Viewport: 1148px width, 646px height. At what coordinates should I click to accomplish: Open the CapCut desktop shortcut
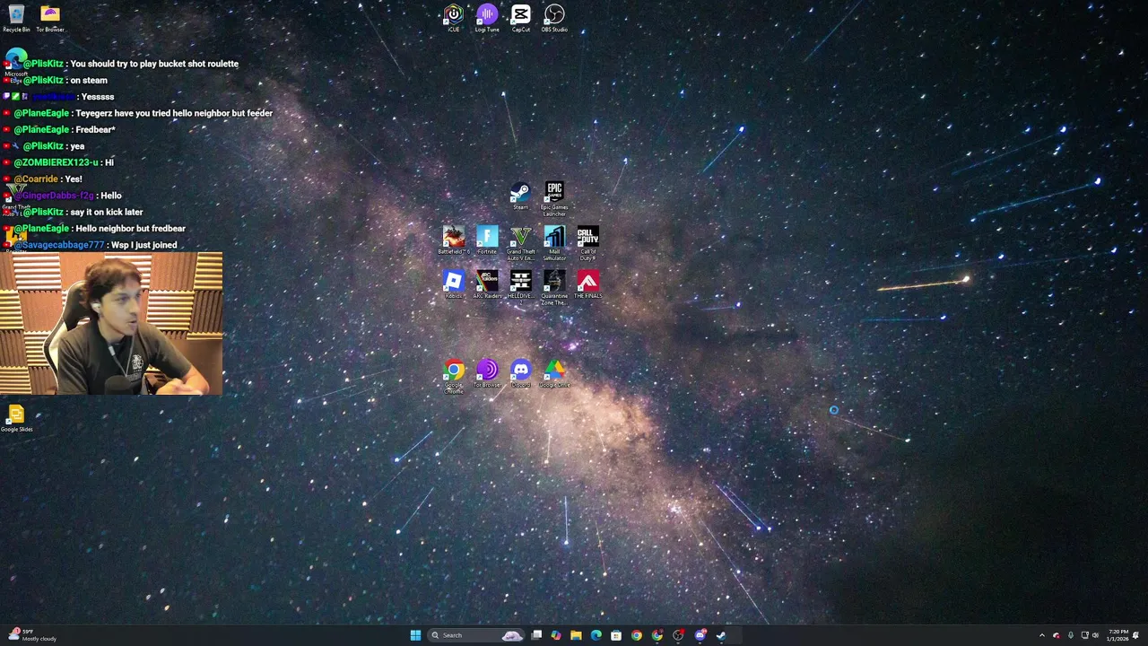[x=521, y=18]
